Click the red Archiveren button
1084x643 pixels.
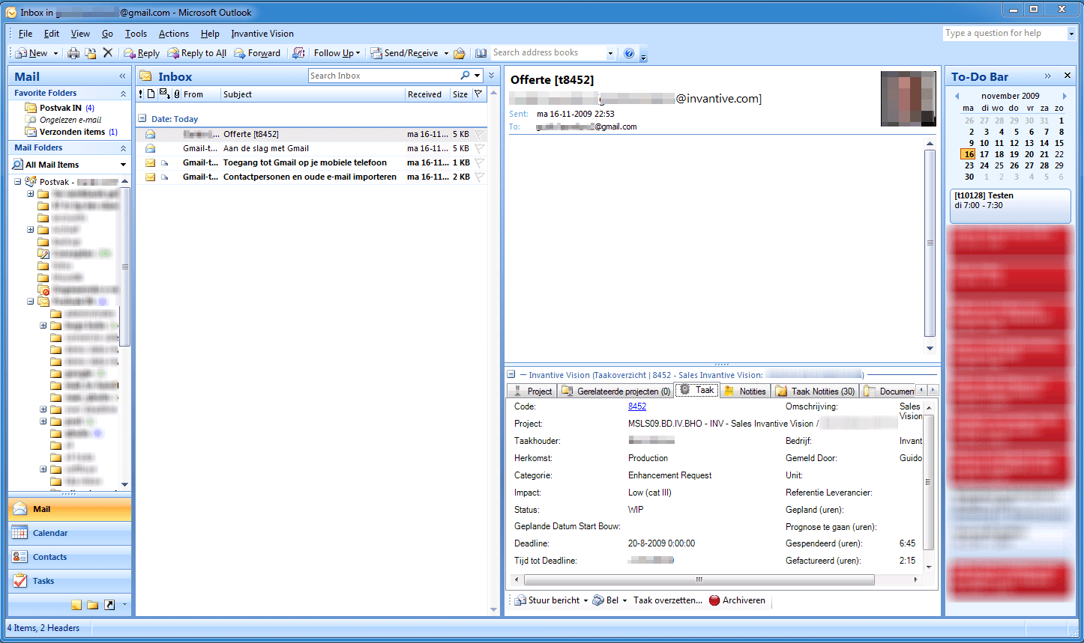(737, 600)
